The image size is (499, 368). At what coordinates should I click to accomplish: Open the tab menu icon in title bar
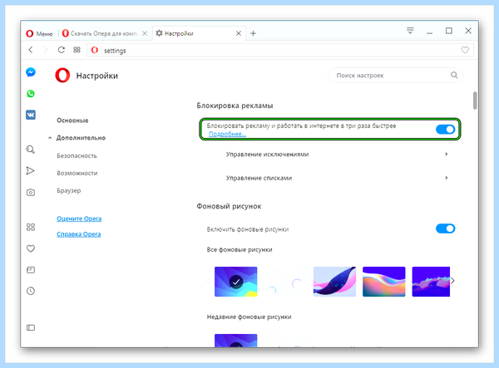coord(410,31)
